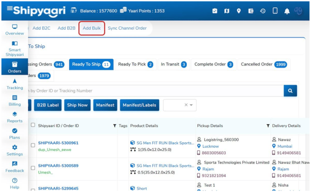Click Mumbai delivery location link

[x=285, y=146]
